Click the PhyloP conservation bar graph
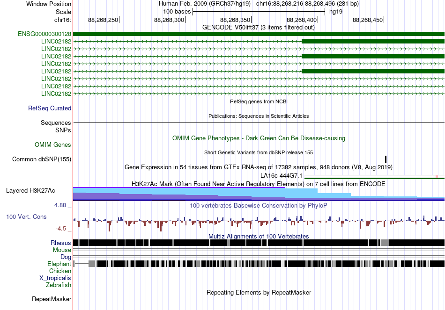Viewport: 445px width, 310px height. tap(259, 223)
